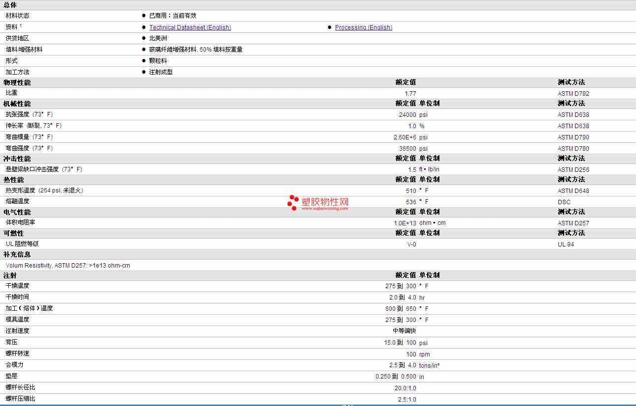Image resolution: width=636 pixels, height=406 pixels.
Task: Click the 模具温度 row label
Action: [x=18, y=320]
